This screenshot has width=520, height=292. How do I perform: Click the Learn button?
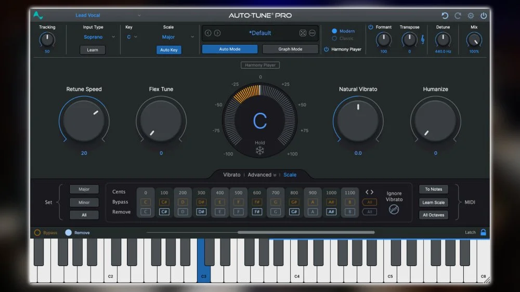coord(93,50)
